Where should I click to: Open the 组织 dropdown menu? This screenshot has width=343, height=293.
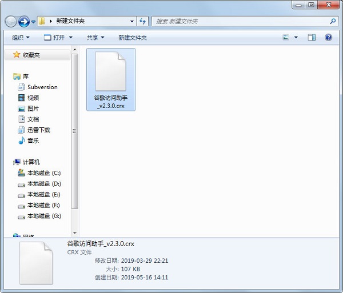[x=21, y=37]
